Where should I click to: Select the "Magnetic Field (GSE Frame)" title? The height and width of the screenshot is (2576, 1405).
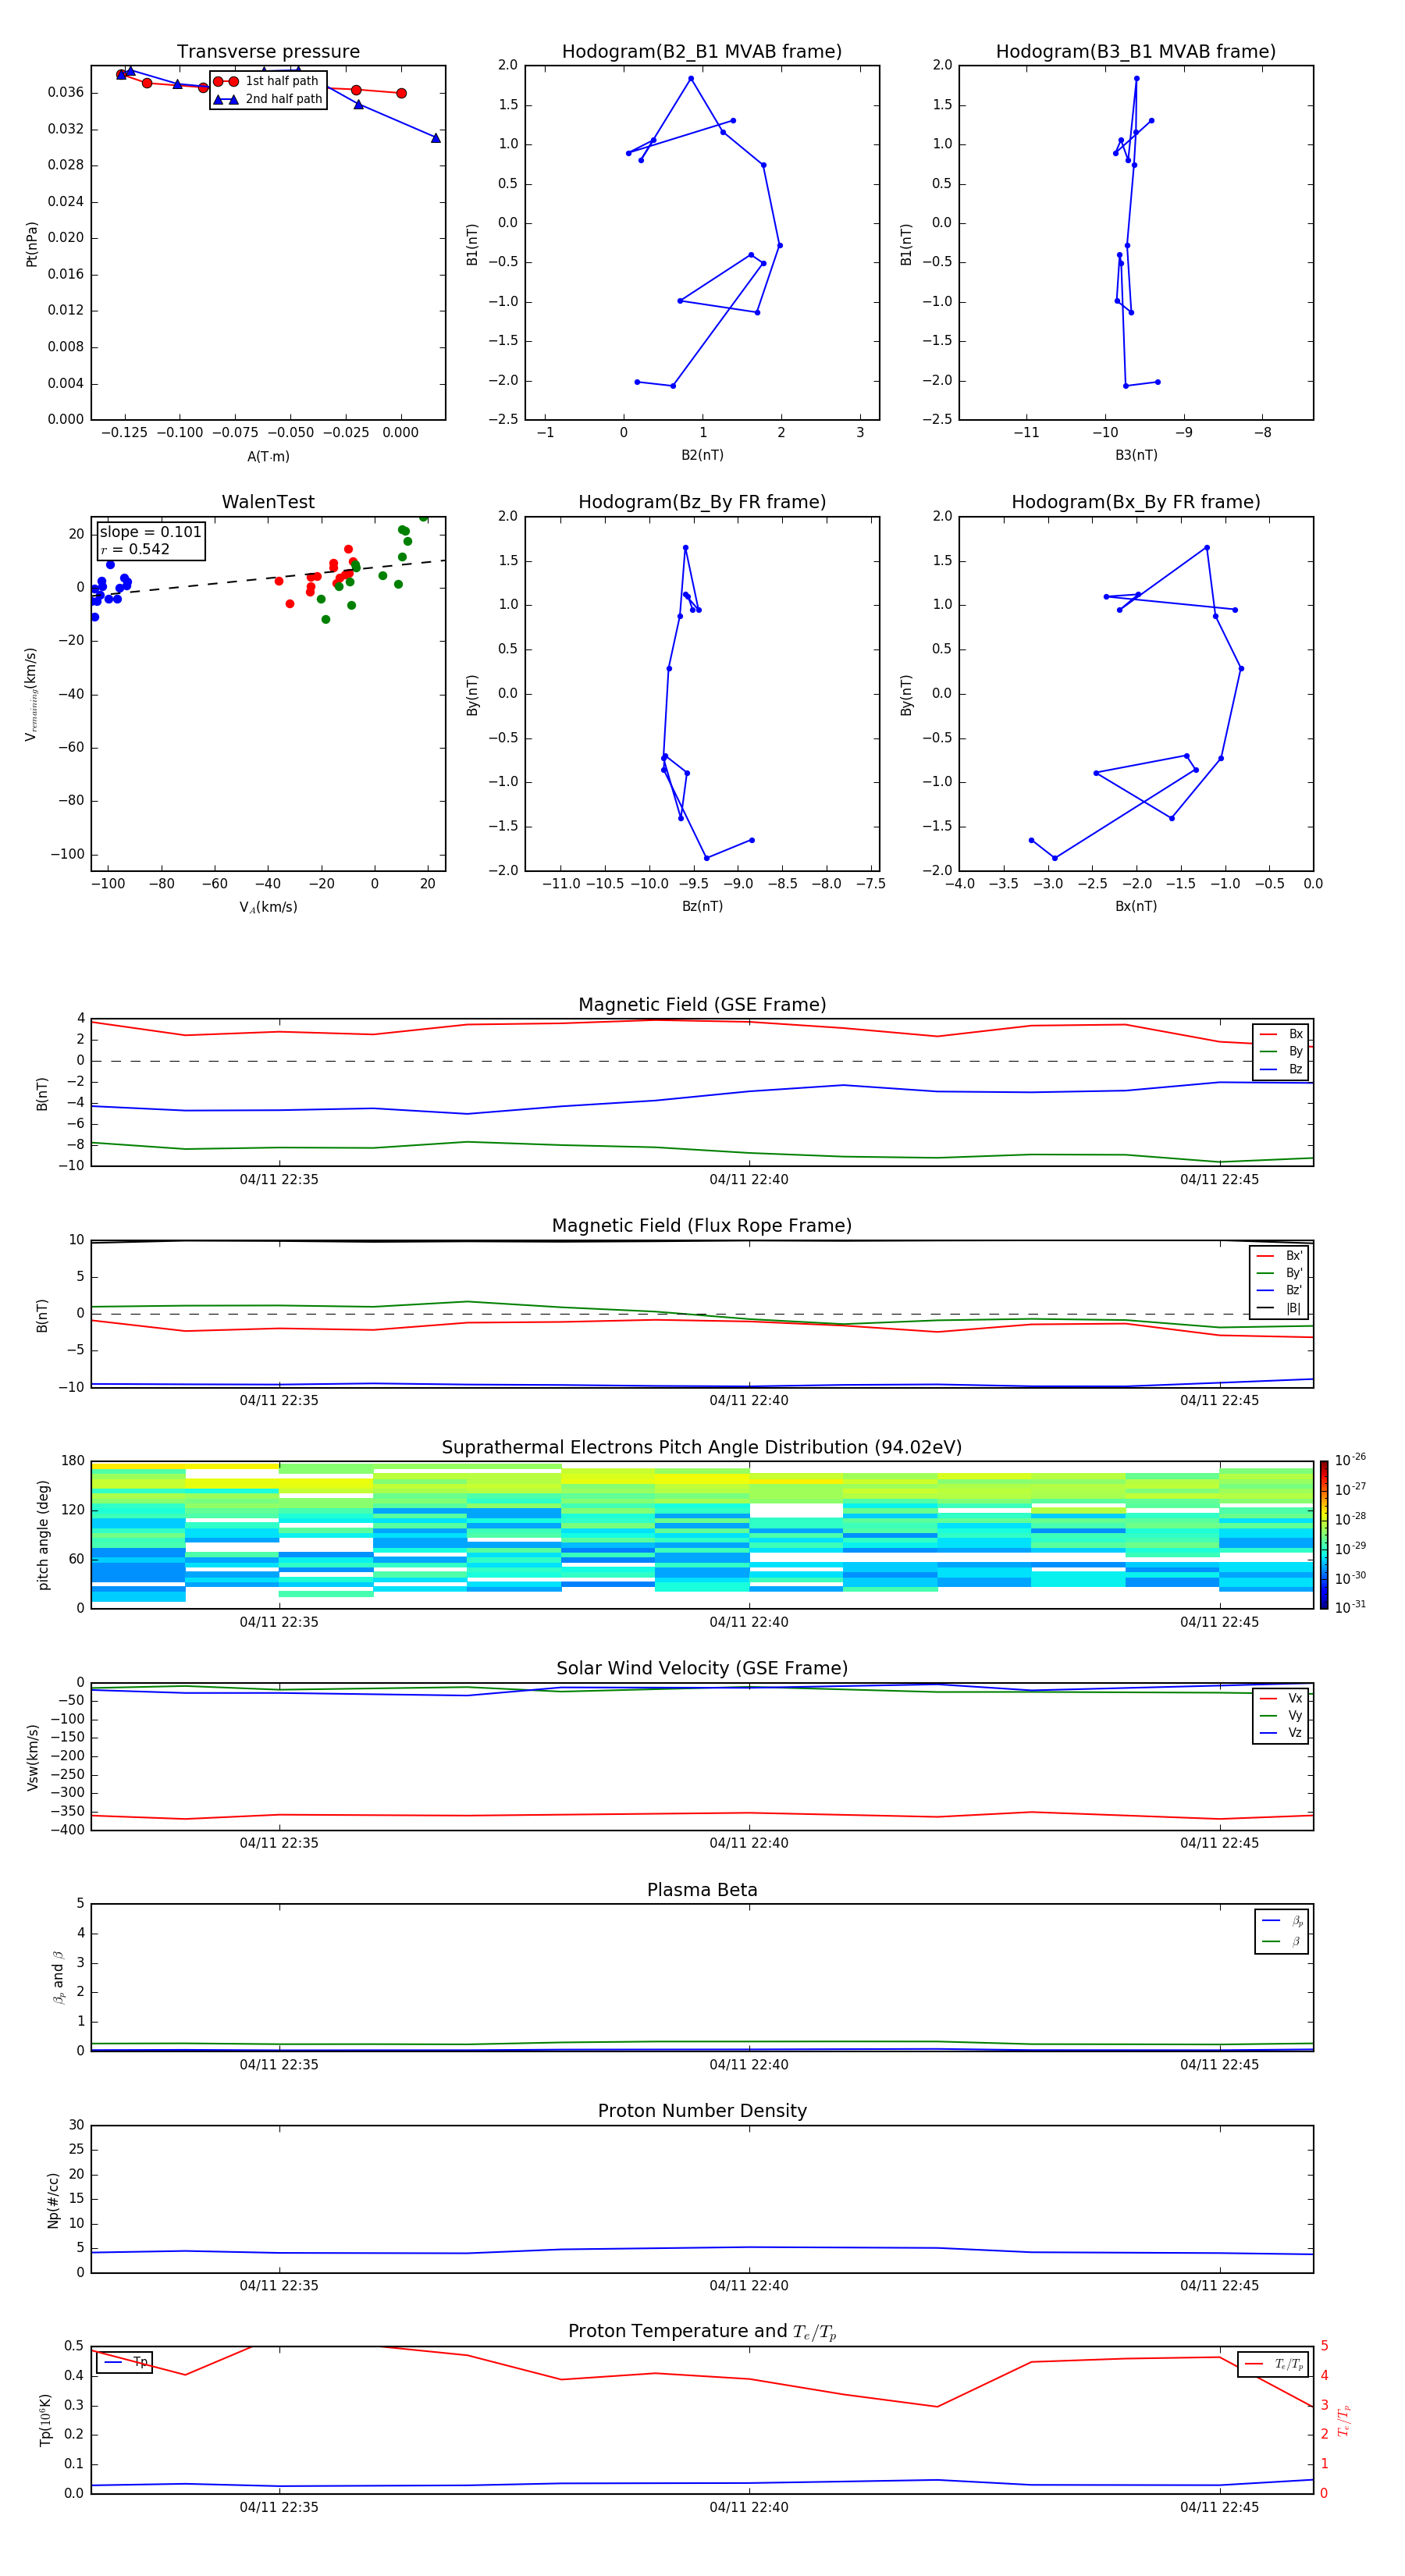702,1005
